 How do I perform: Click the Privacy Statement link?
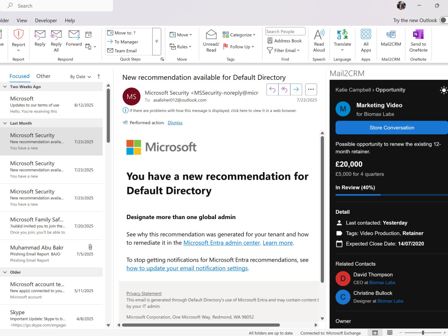pos(144,293)
